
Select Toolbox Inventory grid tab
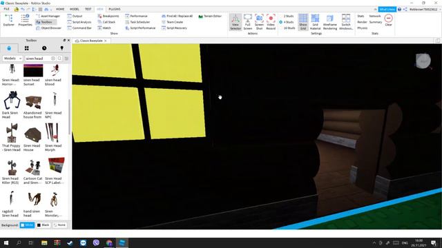tap(26, 48)
